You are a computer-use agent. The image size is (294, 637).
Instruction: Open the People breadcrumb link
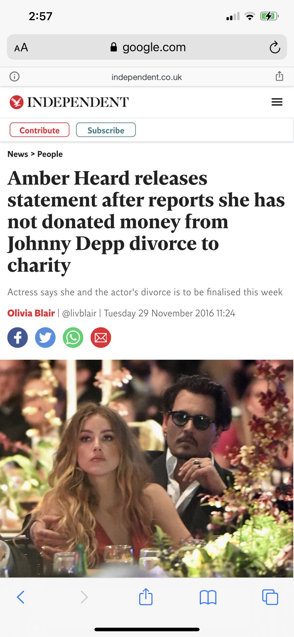click(x=50, y=154)
